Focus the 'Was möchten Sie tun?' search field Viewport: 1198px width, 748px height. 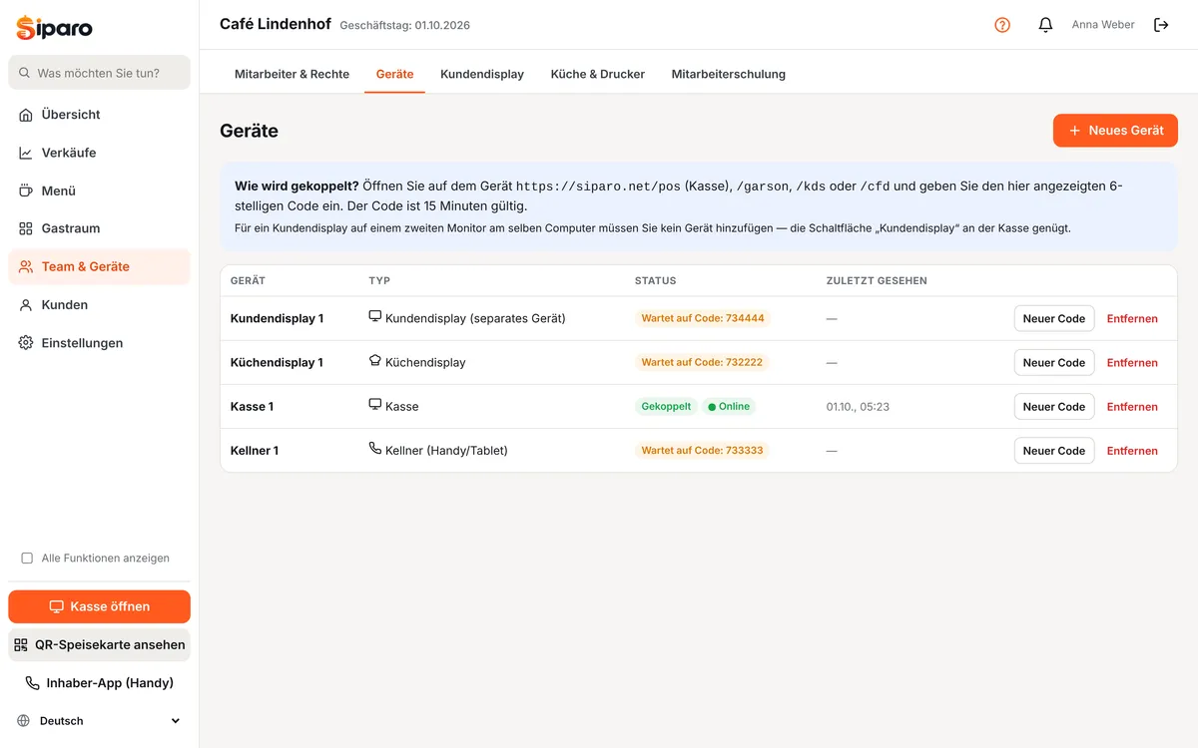(100, 73)
